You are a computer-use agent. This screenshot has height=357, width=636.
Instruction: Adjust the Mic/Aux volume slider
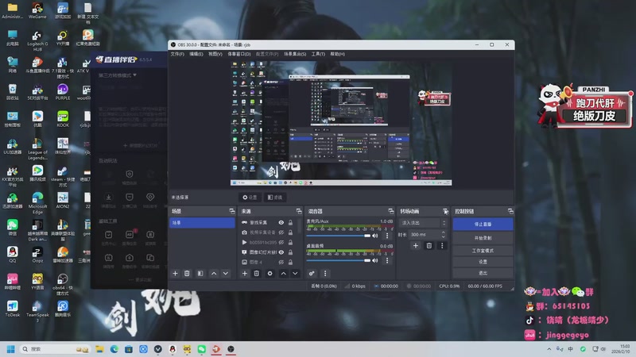(339, 236)
